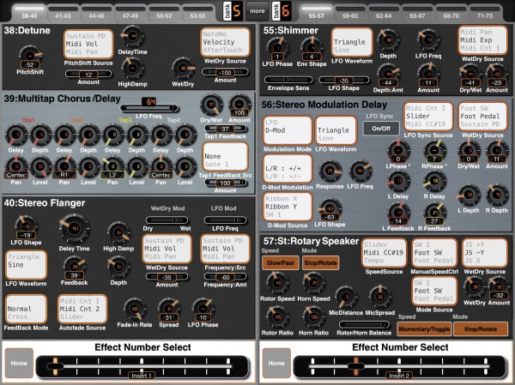The width and height of the screenshot is (515, 385).
Task: Switch to the 41-43 effects tab
Action: click(x=63, y=13)
